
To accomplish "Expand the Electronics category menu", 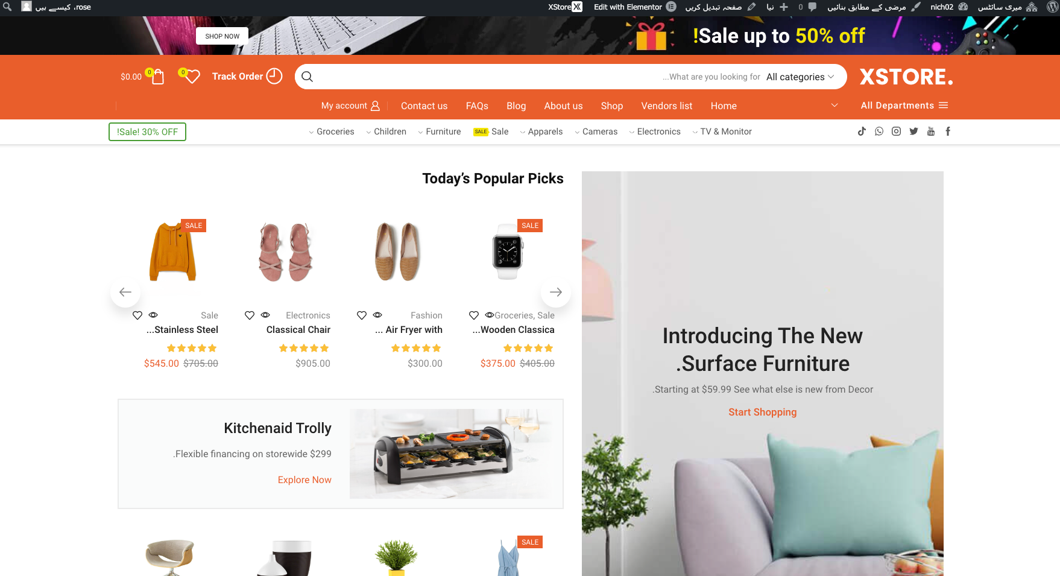I will pyautogui.click(x=655, y=131).
